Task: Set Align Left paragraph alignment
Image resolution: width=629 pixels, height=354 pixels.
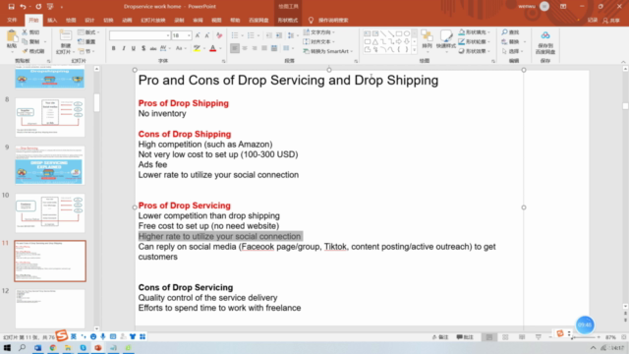Action: click(235, 48)
